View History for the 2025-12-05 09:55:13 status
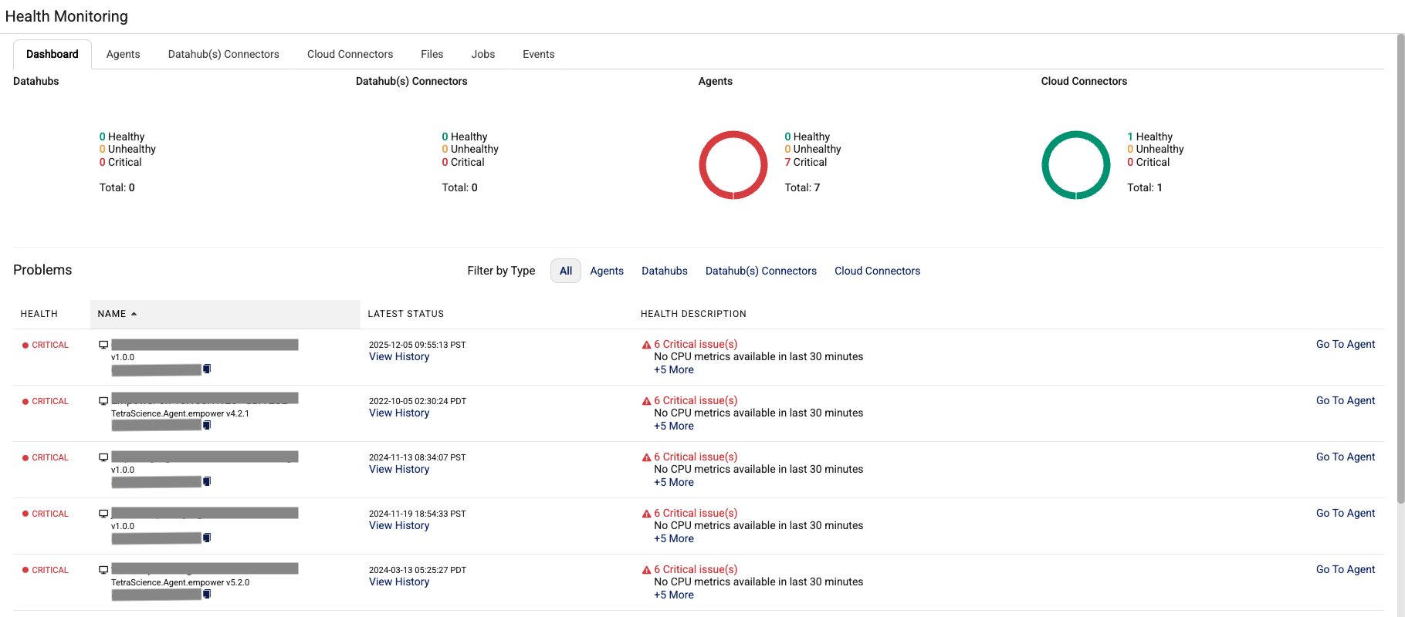 coord(399,356)
